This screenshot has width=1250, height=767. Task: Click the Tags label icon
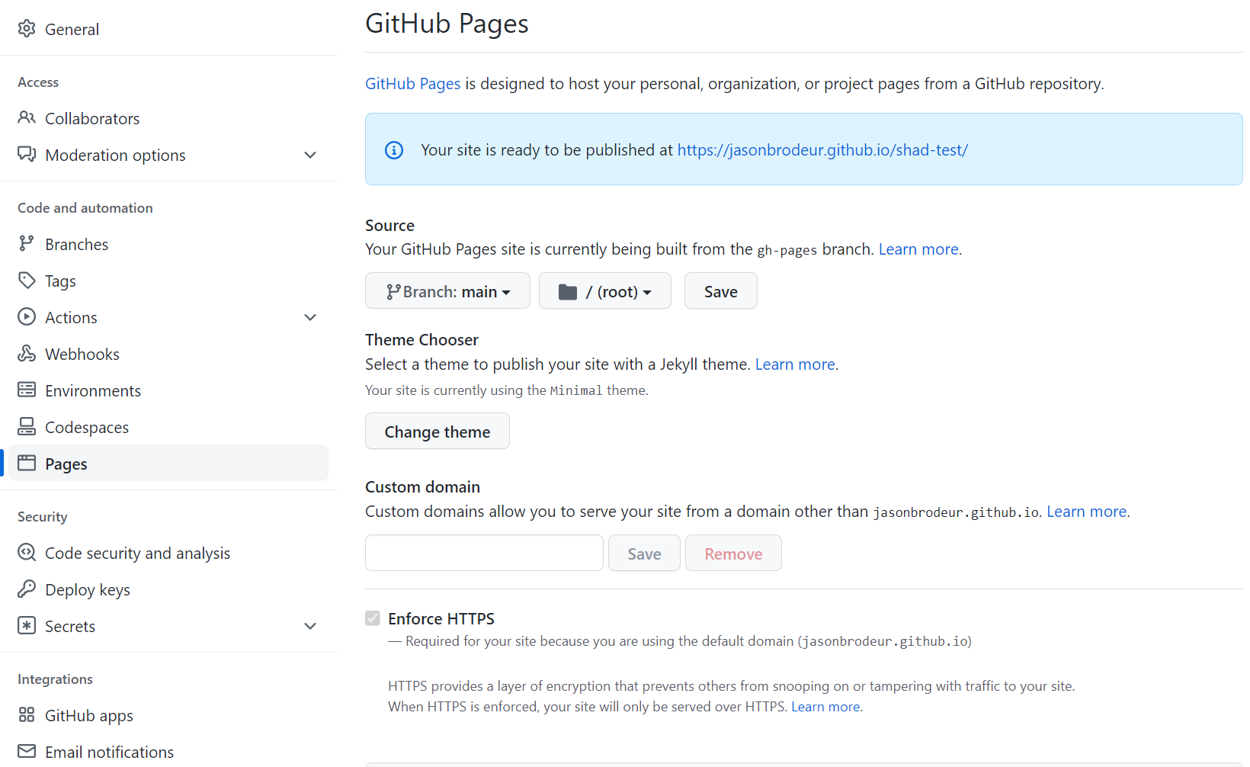tap(27, 281)
